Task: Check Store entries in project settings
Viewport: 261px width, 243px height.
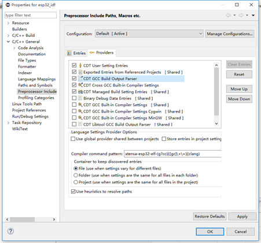Action: pos(164,139)
